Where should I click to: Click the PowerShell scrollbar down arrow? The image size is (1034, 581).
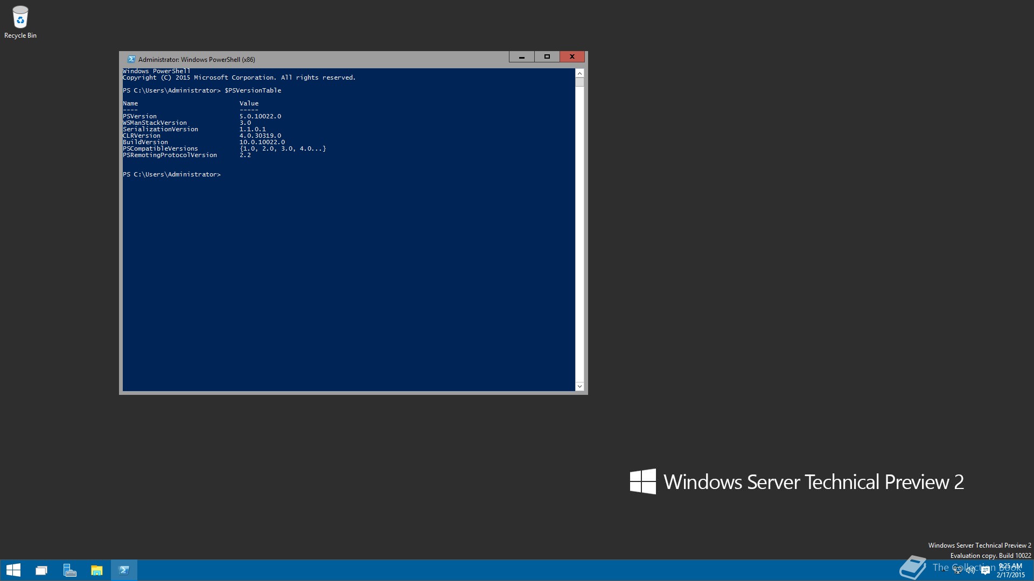(579, 386)
